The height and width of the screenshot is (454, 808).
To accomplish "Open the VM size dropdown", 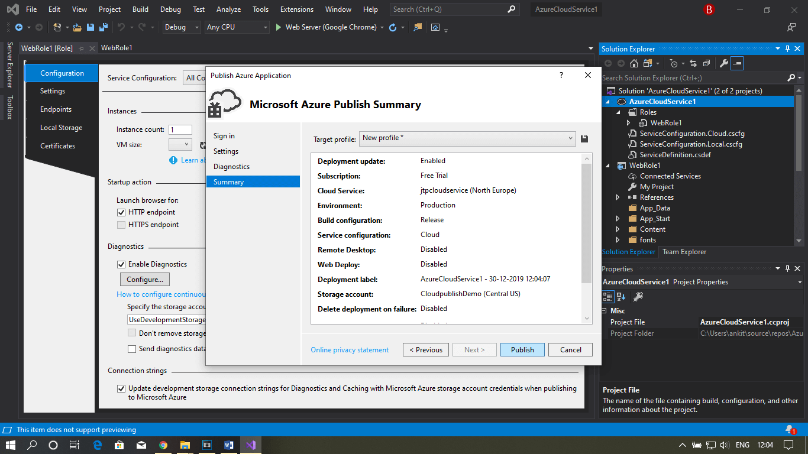I will (180, 144).
